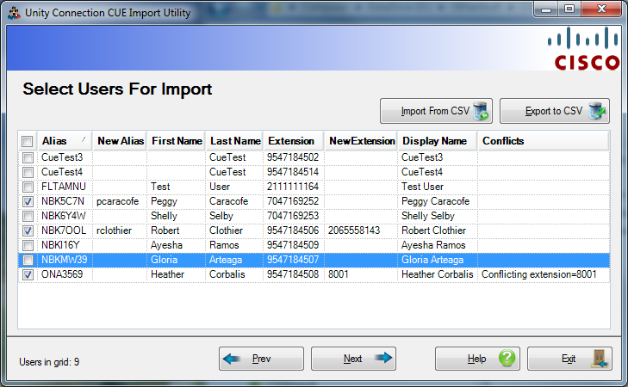The image size is (628, 387).
Task: Go back with the Prev button
Action: click(261, 359)
